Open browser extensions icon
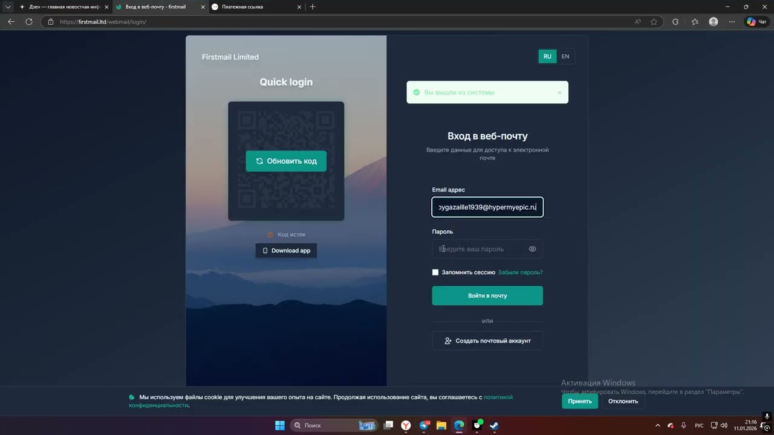 pyautogui.click(x=675, y=22)
